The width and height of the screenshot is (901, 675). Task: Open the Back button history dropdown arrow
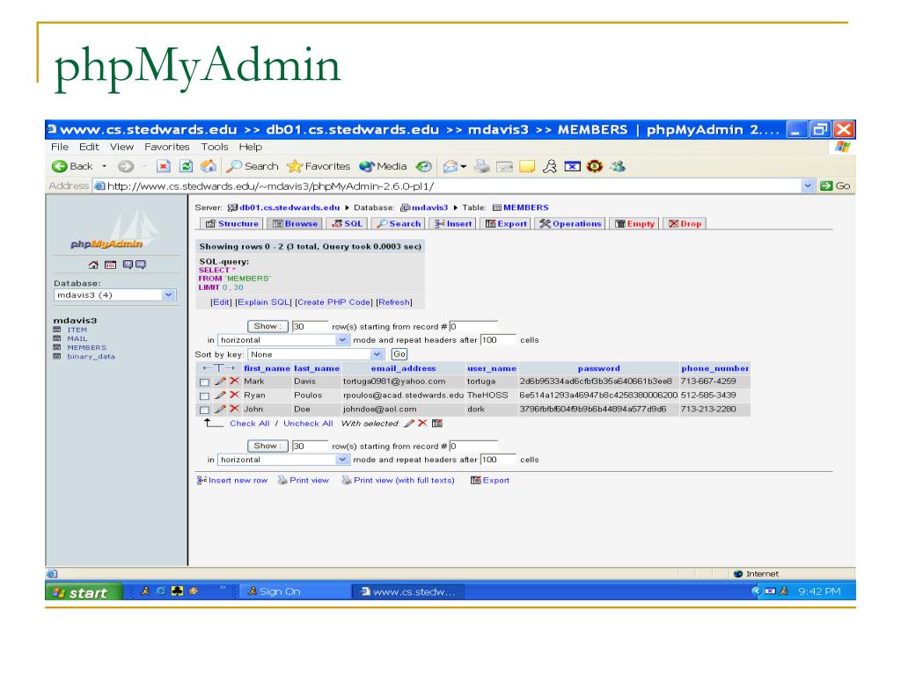click(x=105, y=166)
